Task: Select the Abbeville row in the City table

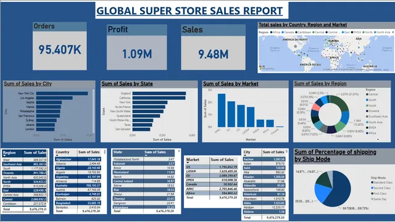Action: [264, 186]
